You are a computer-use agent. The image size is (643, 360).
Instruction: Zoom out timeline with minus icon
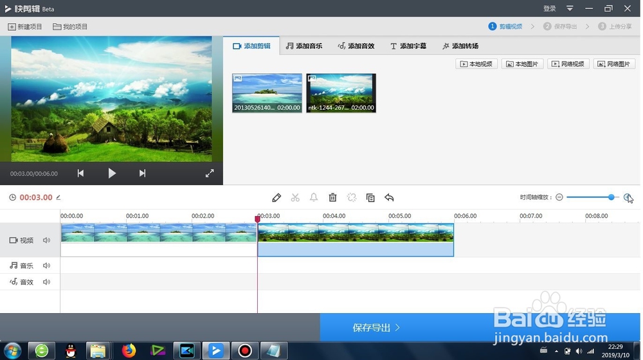point(559,197)
